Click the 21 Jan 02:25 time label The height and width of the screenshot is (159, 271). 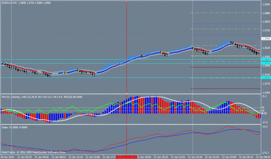25,157
